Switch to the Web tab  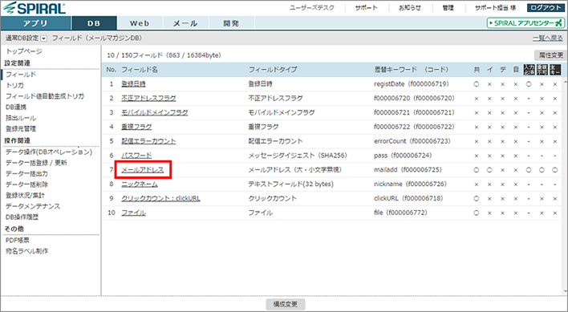(x=140, y=23)
